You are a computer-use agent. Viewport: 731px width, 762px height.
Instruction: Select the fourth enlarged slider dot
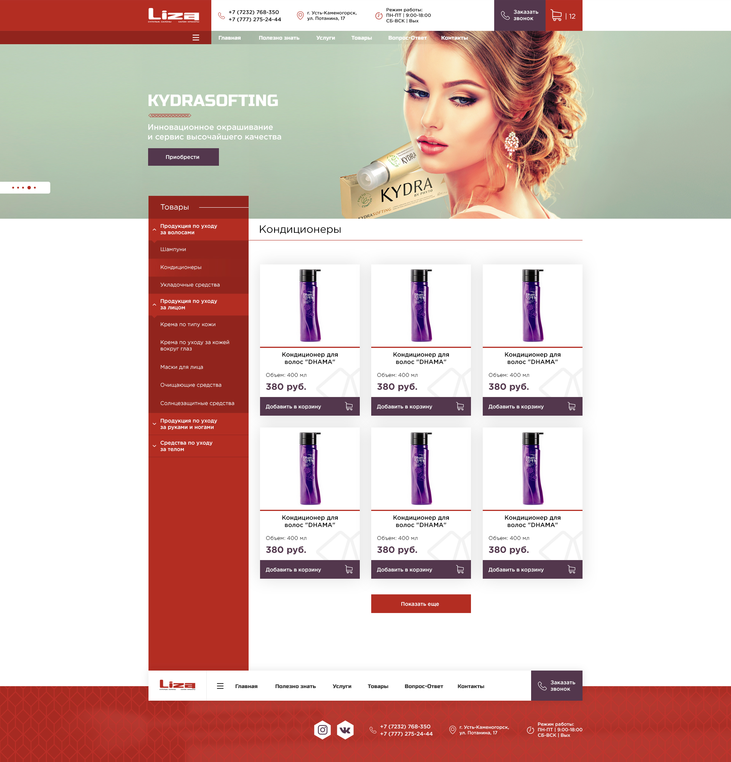[x=29, y=188]
